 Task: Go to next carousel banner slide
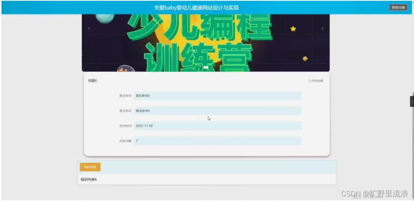[x=322, y=28]
